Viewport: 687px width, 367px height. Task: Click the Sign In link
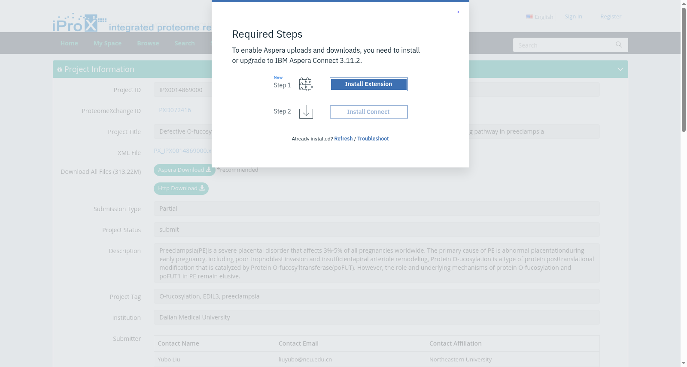click(573, 16)
